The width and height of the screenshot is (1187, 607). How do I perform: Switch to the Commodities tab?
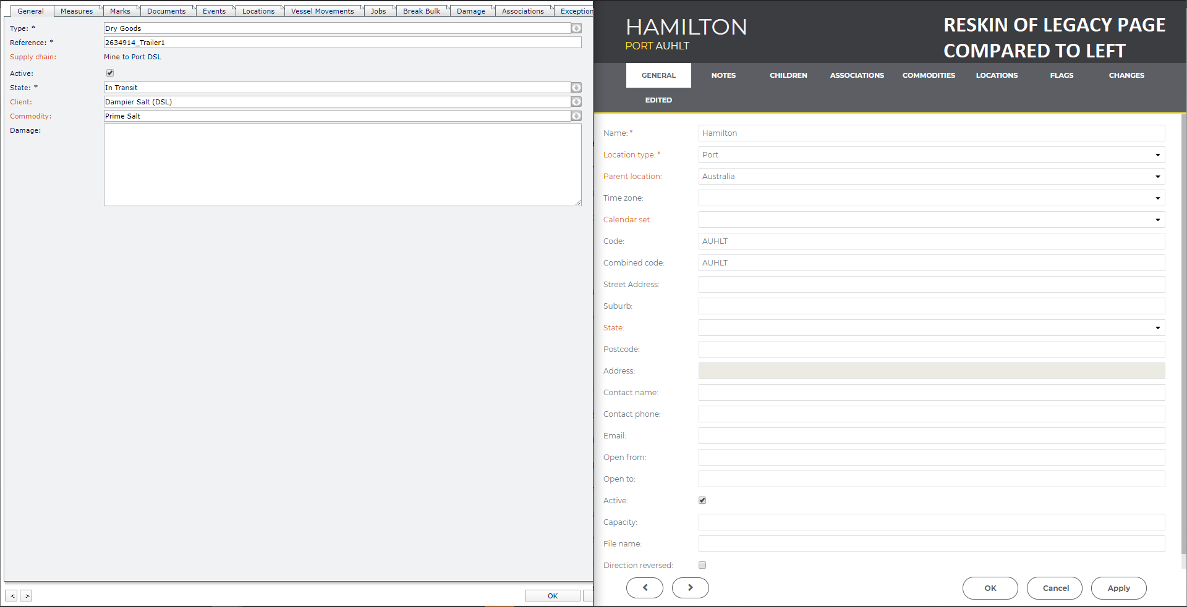[x=929, y=75]
